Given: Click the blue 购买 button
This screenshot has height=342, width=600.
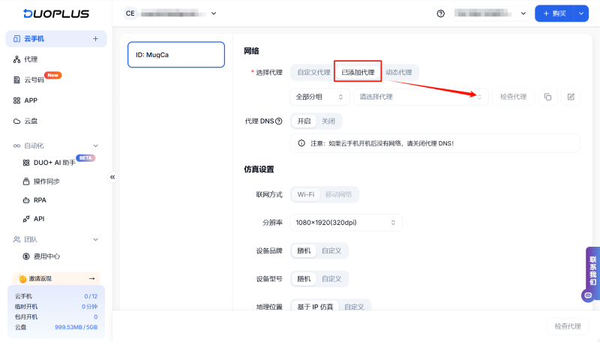Looking at the screenshot, I should pyautogui.click(x=555, y=13).
